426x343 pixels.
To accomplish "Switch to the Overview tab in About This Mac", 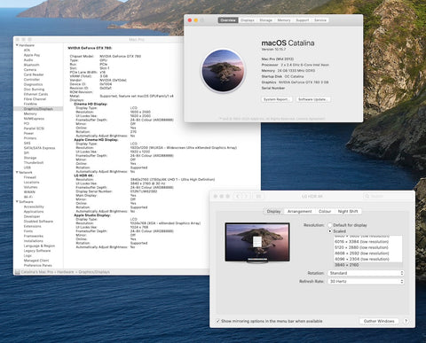I will [x=228, y=20].
